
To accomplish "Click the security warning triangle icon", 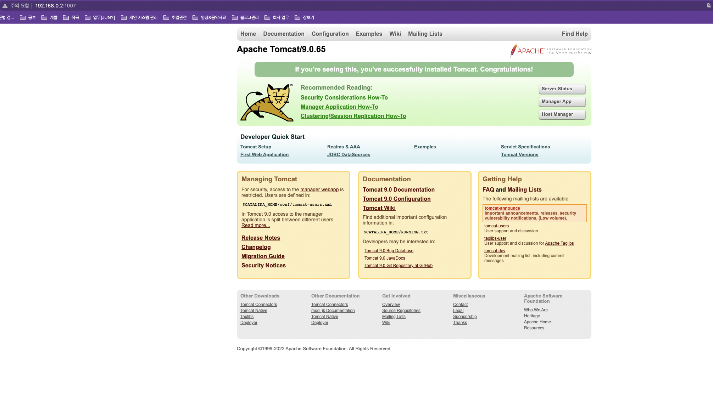I will pos(5,6).
